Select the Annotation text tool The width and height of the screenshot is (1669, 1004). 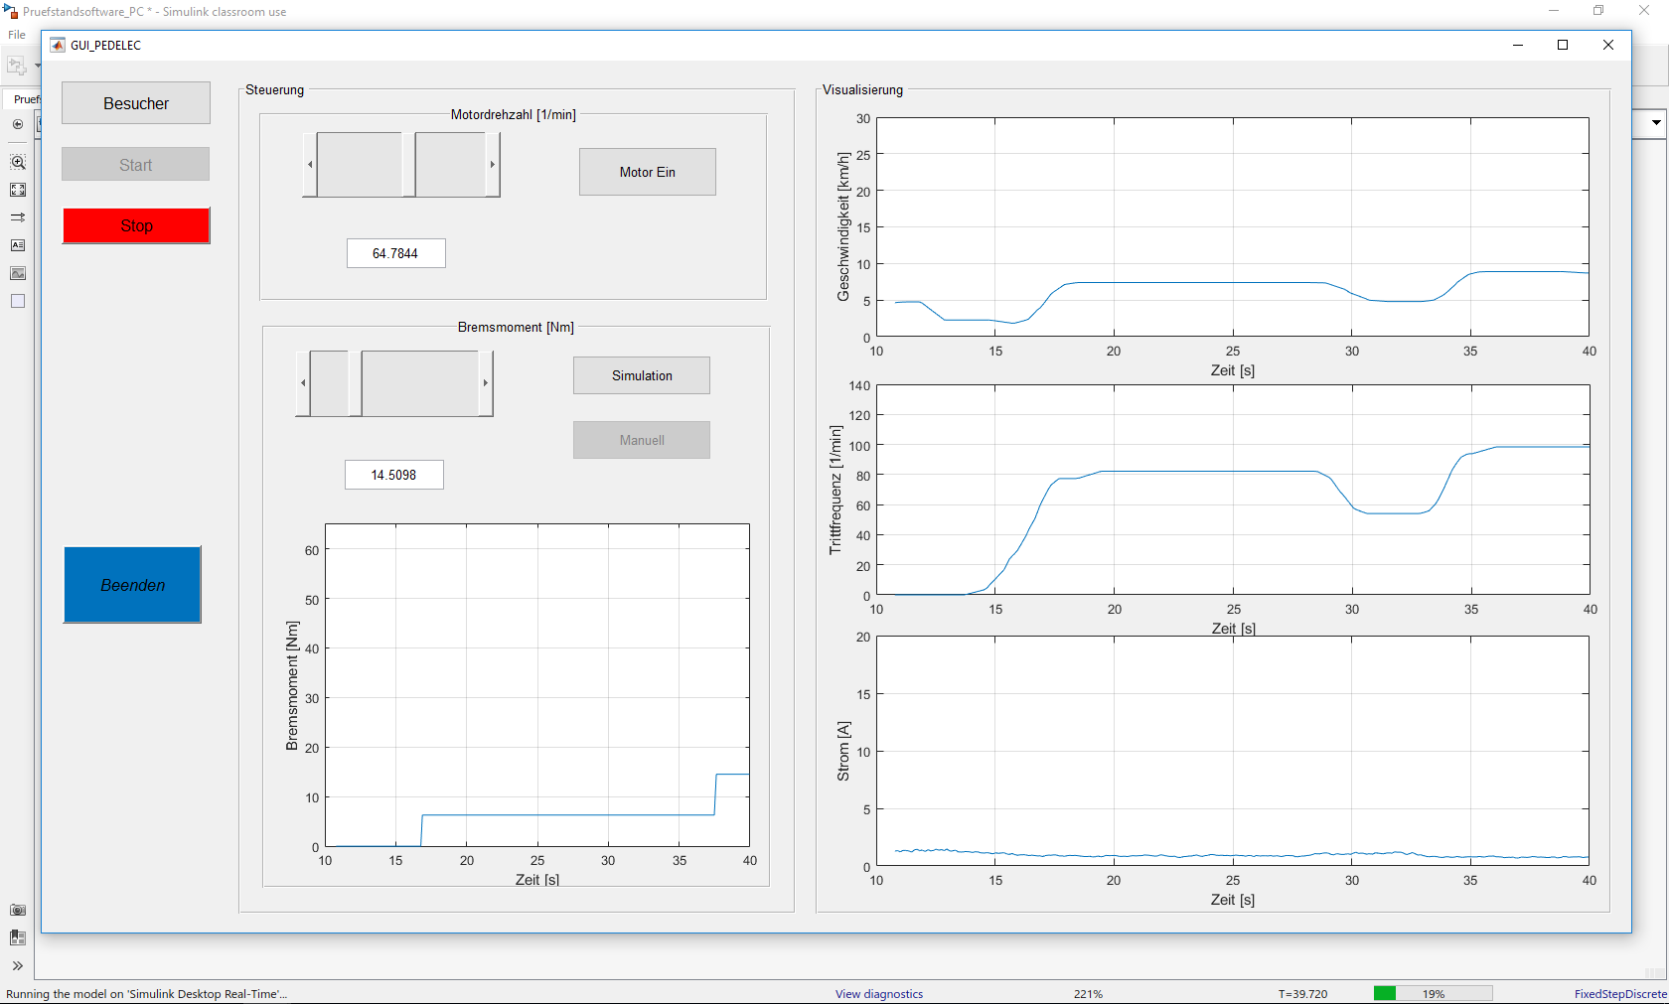(18, 245)
